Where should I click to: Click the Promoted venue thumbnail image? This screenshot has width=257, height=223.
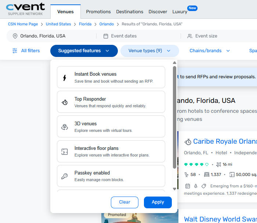click(140, 218)
